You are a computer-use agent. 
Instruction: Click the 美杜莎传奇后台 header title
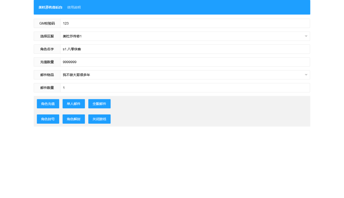coord(50,7)
